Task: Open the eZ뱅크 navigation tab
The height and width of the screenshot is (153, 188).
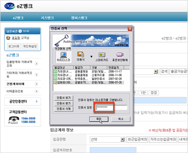Action: (18, 18)
